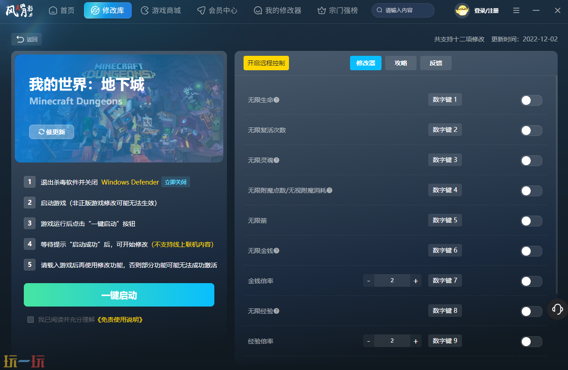The height and width of the screenshot is (370, 568).
Task: Decrease 金钱倍率 with minus button
Action: tap(368, 281)
